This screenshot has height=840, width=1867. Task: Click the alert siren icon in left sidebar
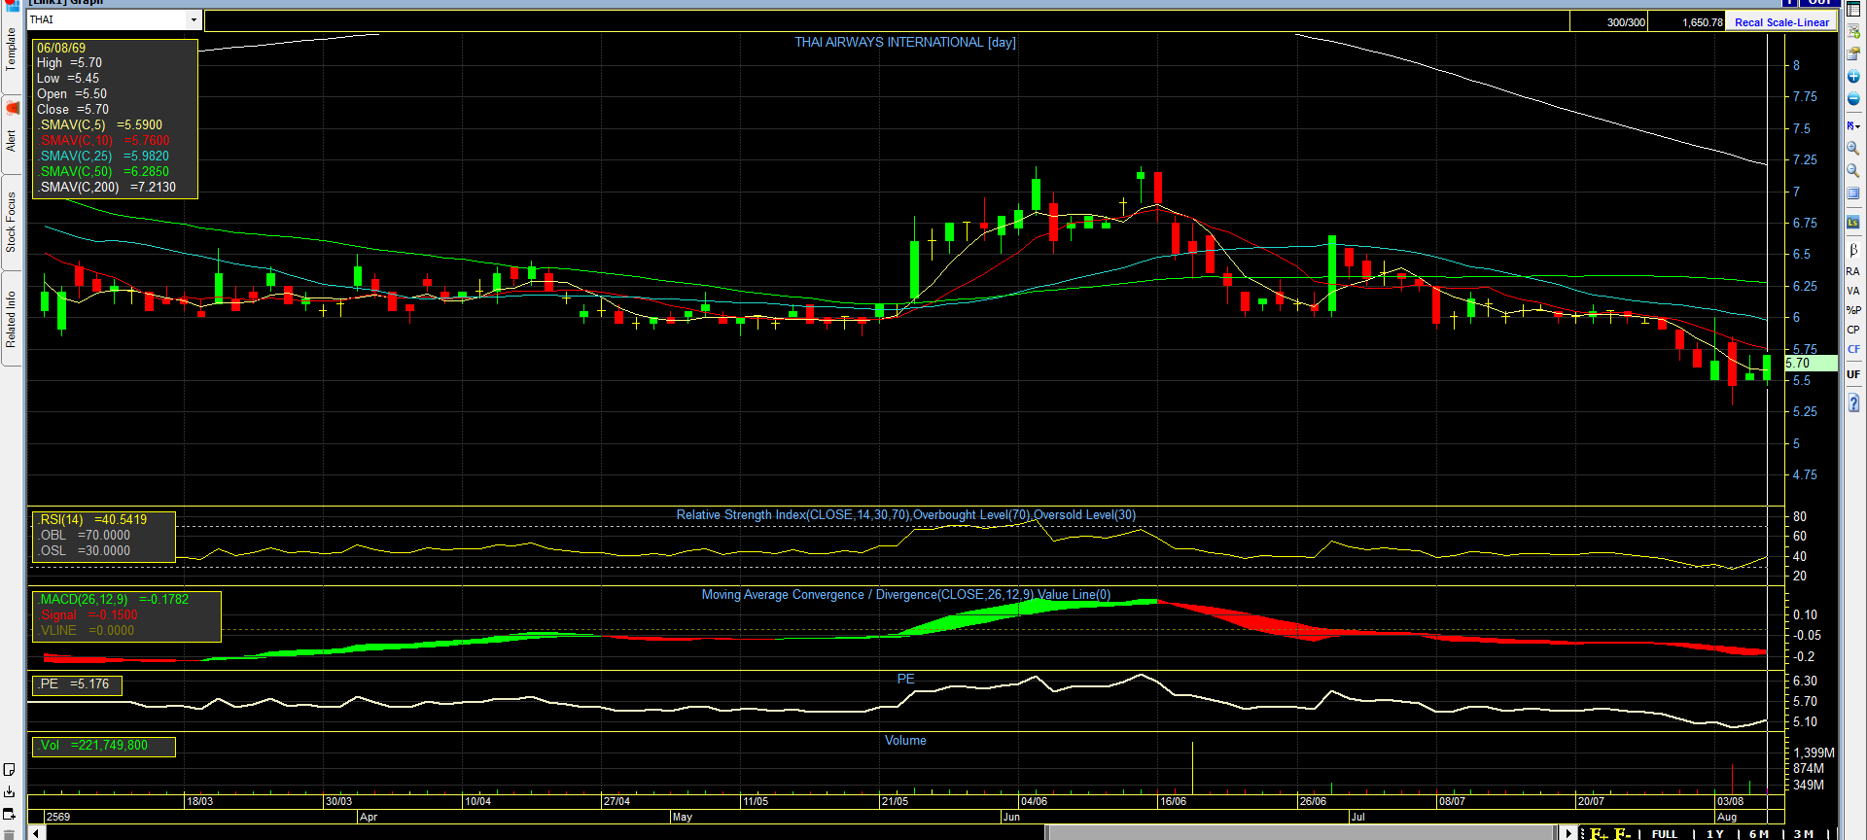[12, 107]
